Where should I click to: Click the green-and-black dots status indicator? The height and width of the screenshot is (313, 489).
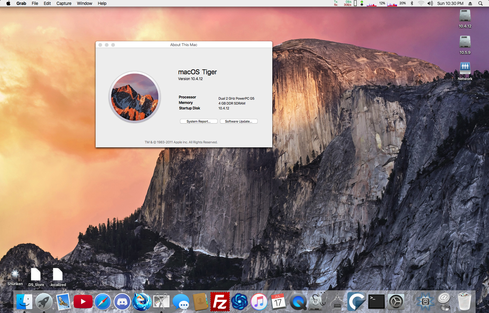tap(362, 3)
